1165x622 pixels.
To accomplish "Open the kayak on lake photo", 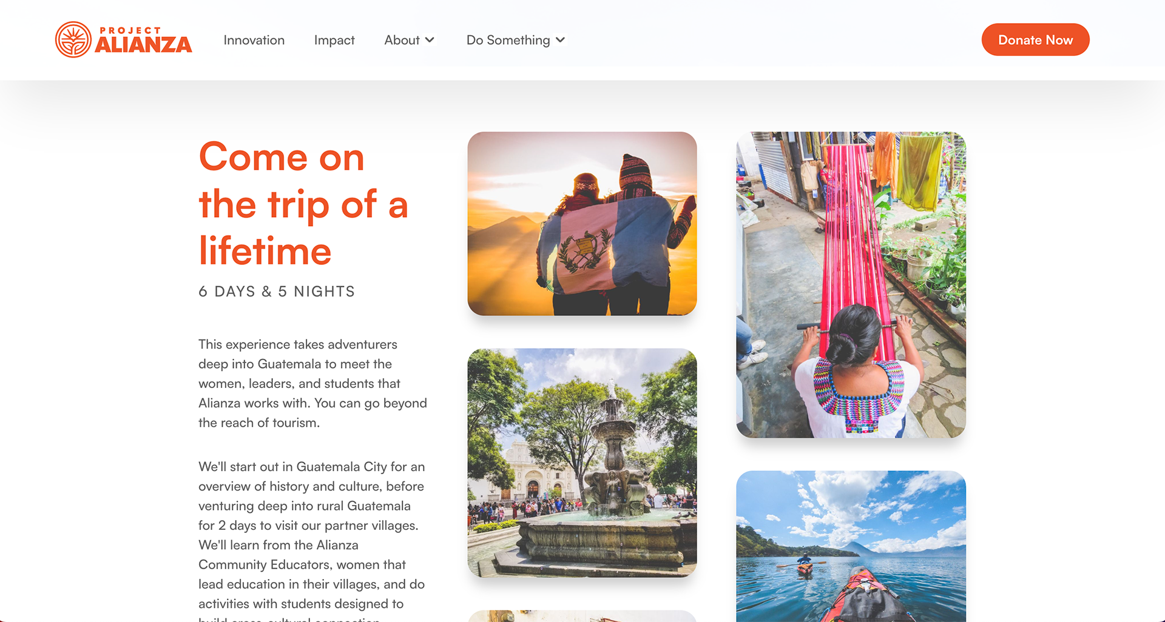I will coord(851,546).
